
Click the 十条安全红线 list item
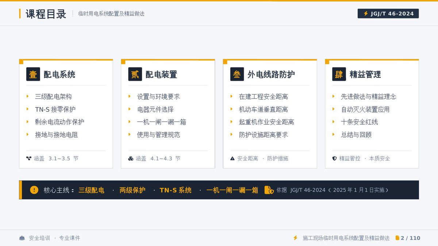click(360, 122)
